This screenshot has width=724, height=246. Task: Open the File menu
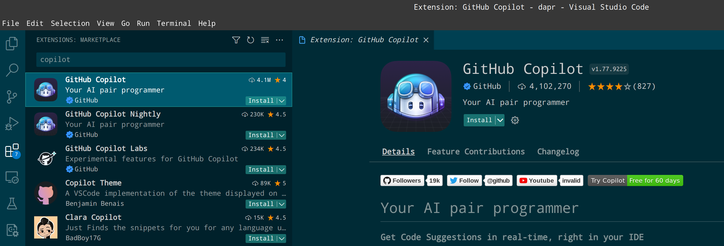[x=11, y=23]
